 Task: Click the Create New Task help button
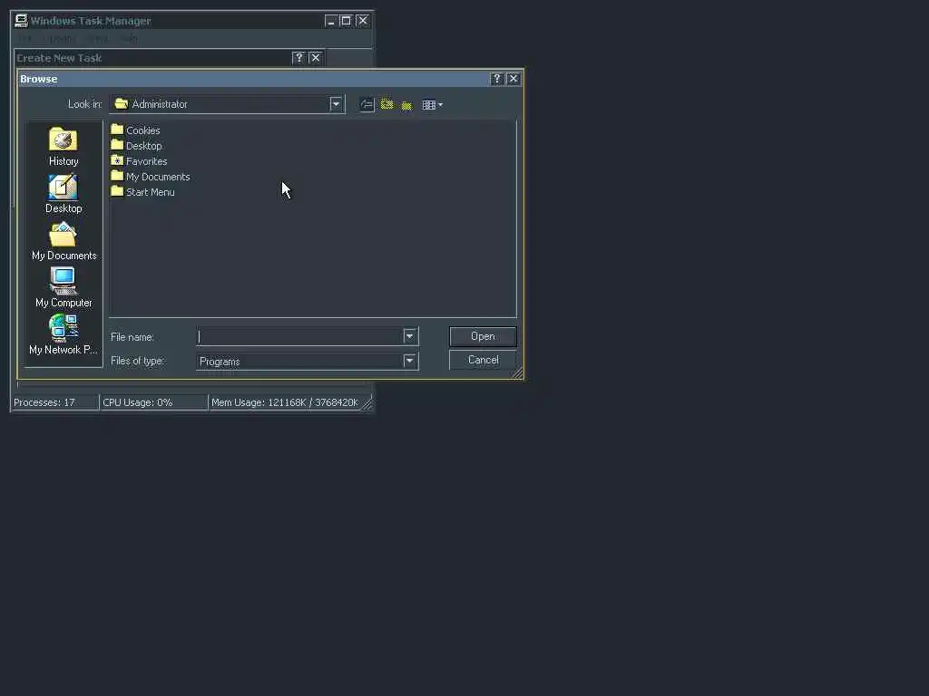click(x=298, y=57)
